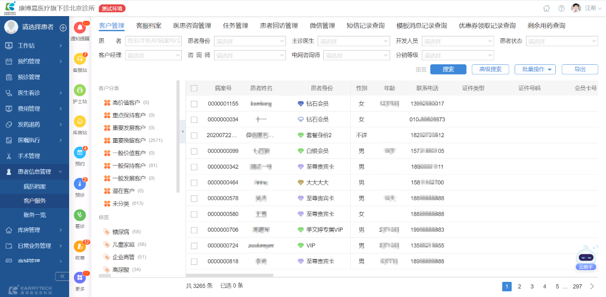Open the 患者身份 dropdown filter
The height and width of the screenshot is (297, 606).
pyautogui.click(x=250, y=41)
